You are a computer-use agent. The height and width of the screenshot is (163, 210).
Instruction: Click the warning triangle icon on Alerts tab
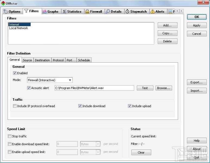tap(152, 11)
